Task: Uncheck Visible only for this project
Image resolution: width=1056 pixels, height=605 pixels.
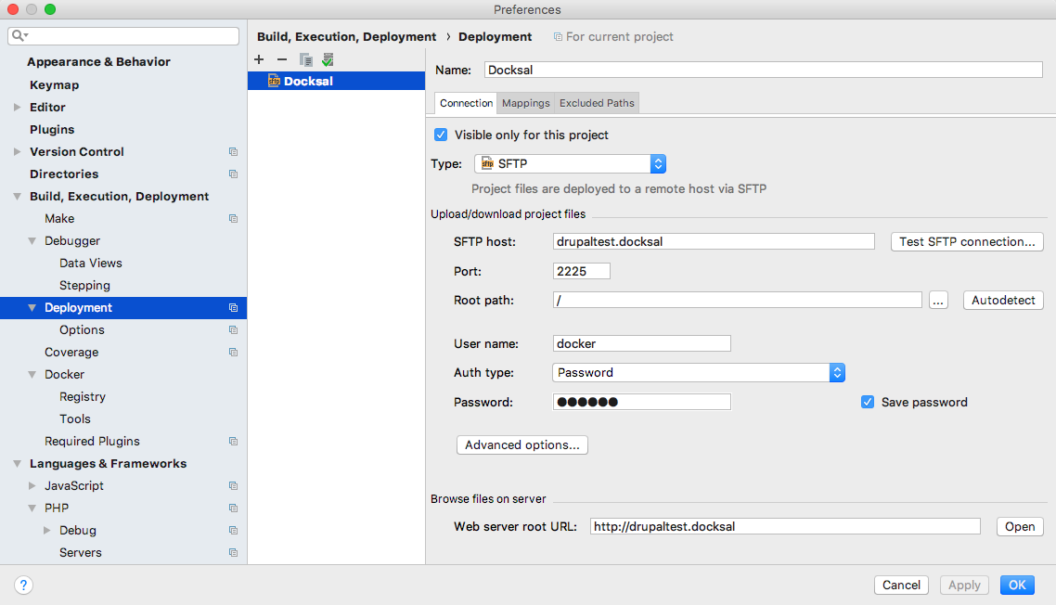Action: pyautogui.click(x=441, y=135)
